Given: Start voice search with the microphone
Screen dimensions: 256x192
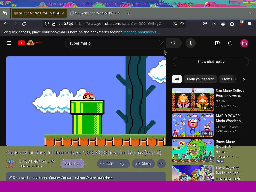Looking at the screenshot, I should point(191,43).
